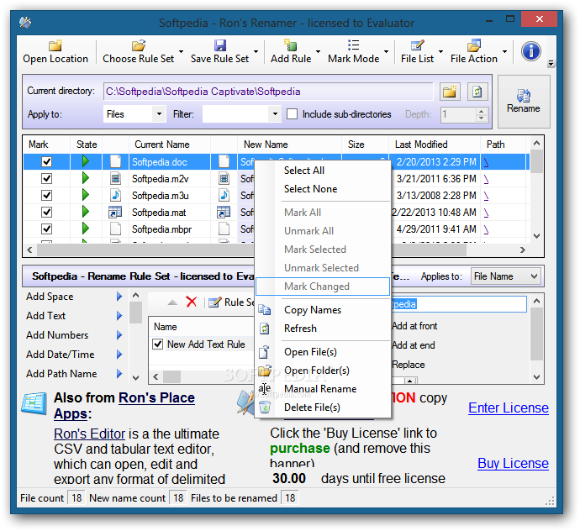Image resolution: width=580 pixels, height=531 pixels.
Task: Open the Ron's Place Apps link
Action: pyautogui.click(x=124, y=405)
